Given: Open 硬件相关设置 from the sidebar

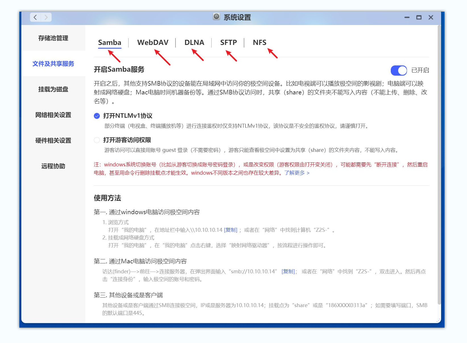Looking at the screenshot, I should pos(53,140).
